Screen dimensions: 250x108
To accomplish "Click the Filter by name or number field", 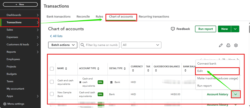I will pyautogui.click(x=99, y=45).
